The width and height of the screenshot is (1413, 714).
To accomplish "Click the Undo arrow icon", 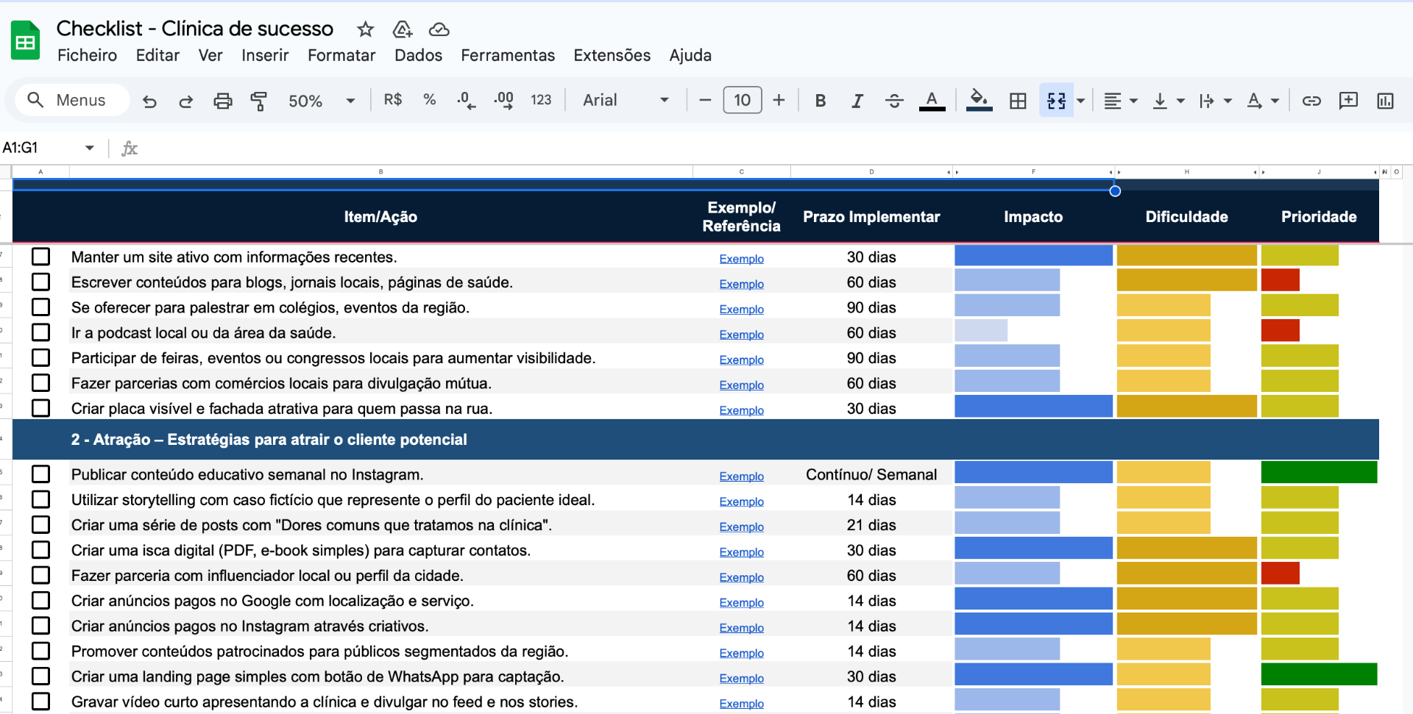I will [149, 101].
